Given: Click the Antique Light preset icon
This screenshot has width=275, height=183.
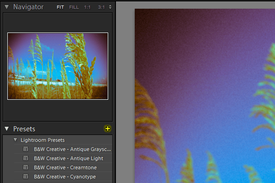Looking at the screenshot, I should pos(26,158).
